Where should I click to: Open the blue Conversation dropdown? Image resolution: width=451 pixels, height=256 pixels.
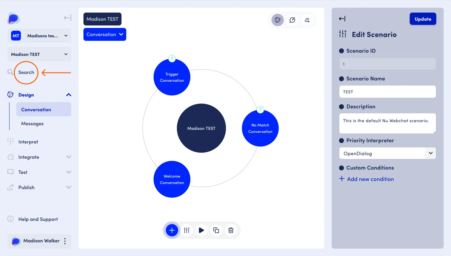[x=105, y=34]
